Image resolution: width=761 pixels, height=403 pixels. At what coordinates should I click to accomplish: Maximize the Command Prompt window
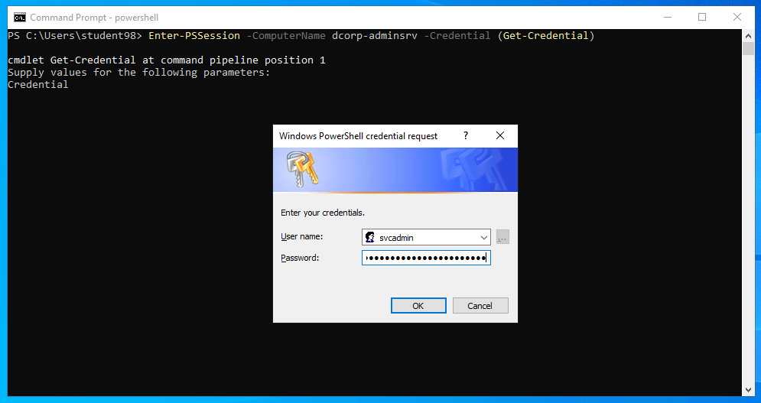click(x=702, y=17)
